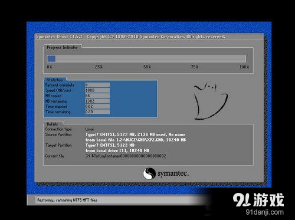
Task: Click the Time elapsed value "0:02"
Action: click(x=97, y=106)
